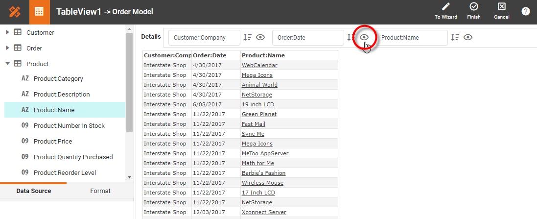
Task: Open the Xconnect Server product link
Action: click(x=264, y=212)
